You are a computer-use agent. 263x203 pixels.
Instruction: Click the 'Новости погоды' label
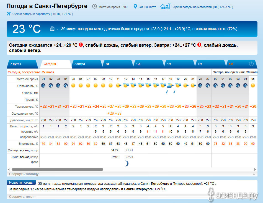pos(21,183)
